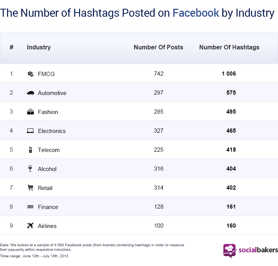The image size is (278, 266).
Task: Select the Automotive industry label
Action: tap(52, 93)
